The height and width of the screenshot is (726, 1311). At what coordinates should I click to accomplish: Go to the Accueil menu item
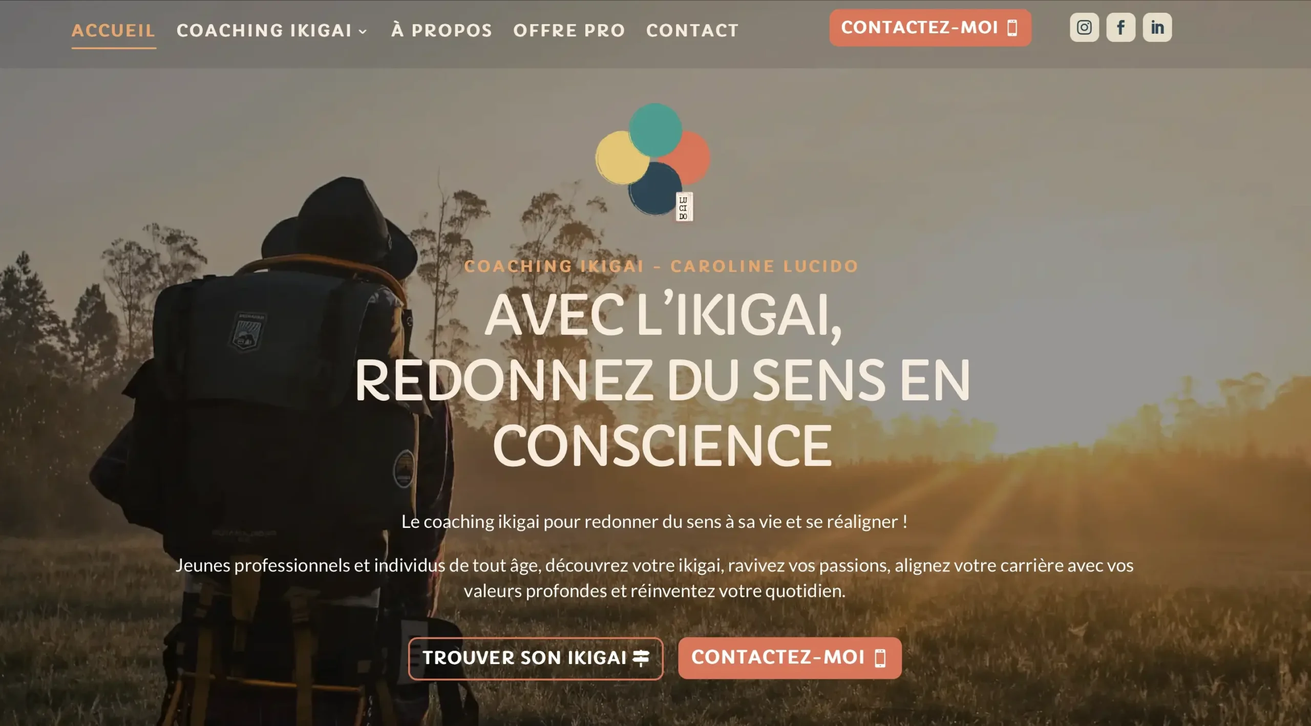pyautogui.click(x=114, y=31)
